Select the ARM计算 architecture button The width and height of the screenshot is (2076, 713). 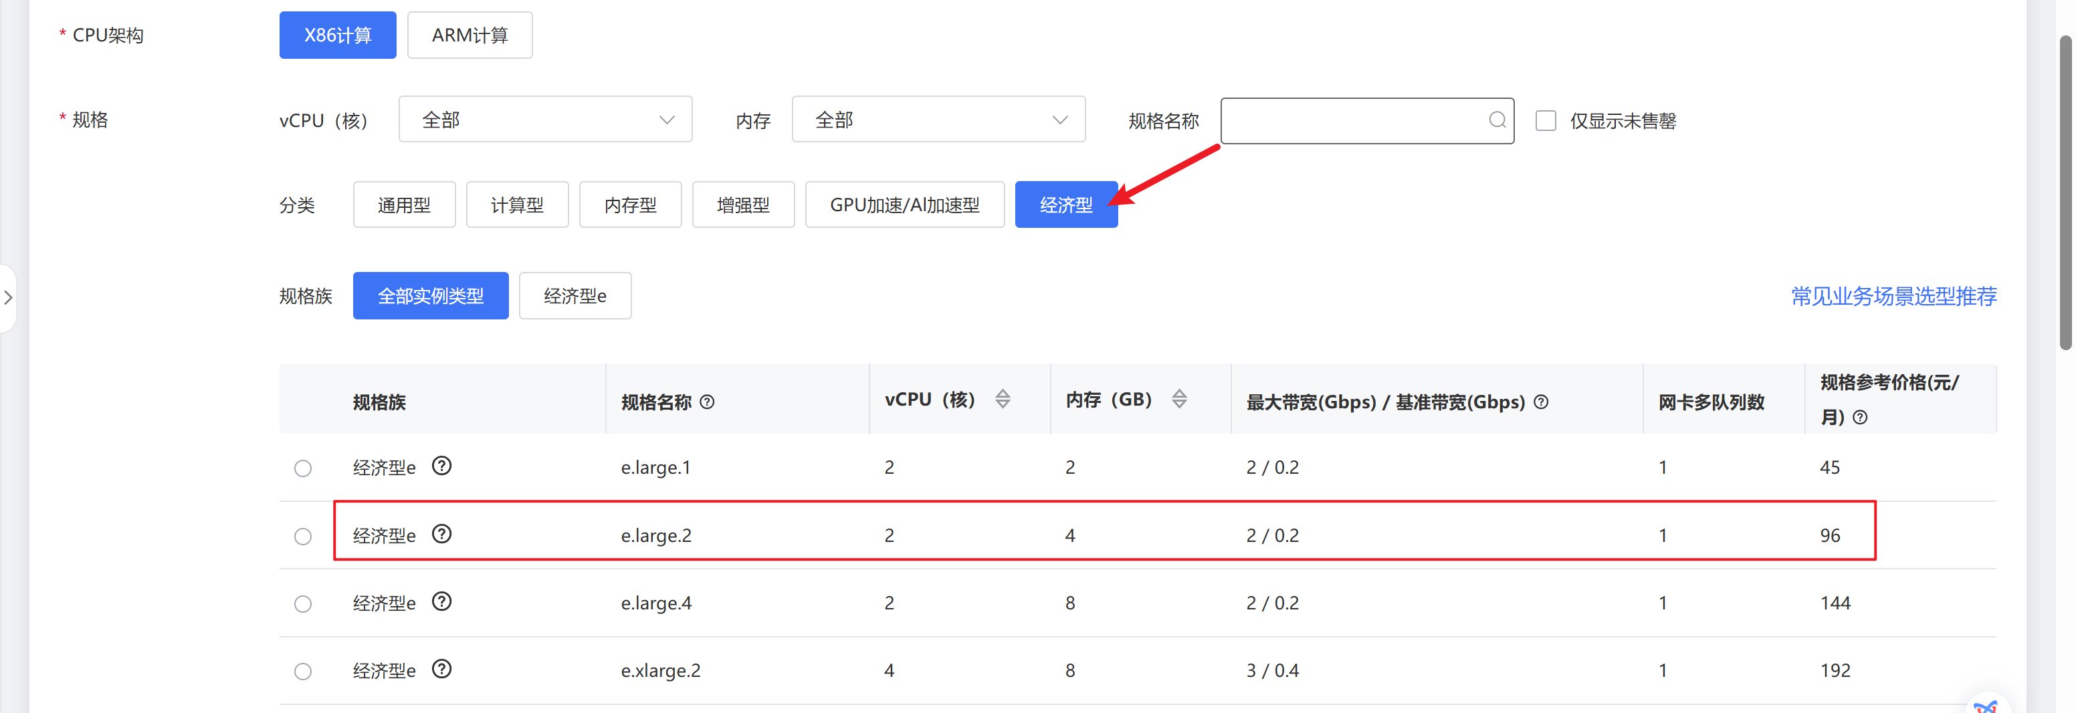[x=469, y=35]
